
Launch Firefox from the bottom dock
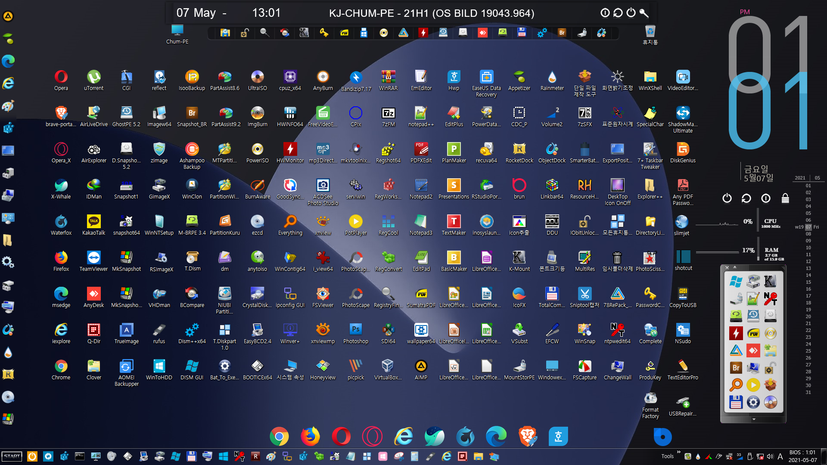point(310,436)
